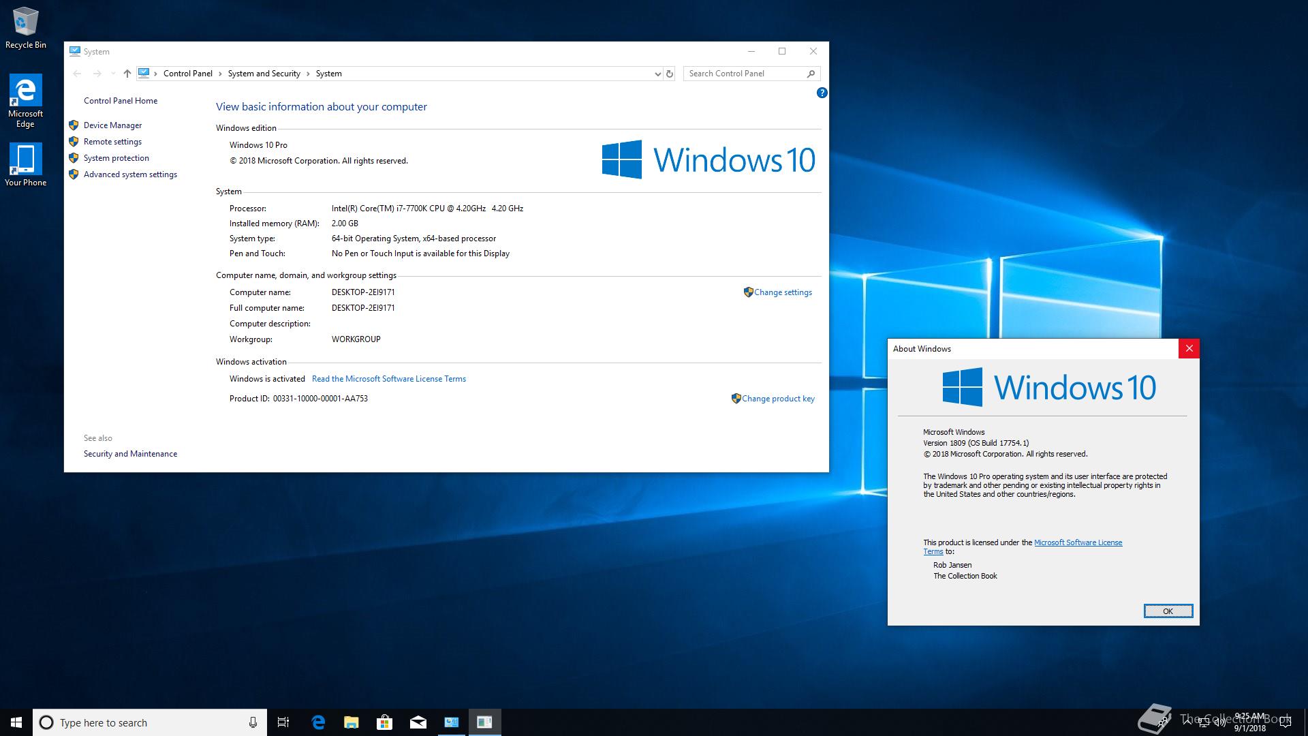This screenshot has height=736, width=1308.
Task: Open Microsoft Store from the taskbar
Action: (x=385, y=722)
